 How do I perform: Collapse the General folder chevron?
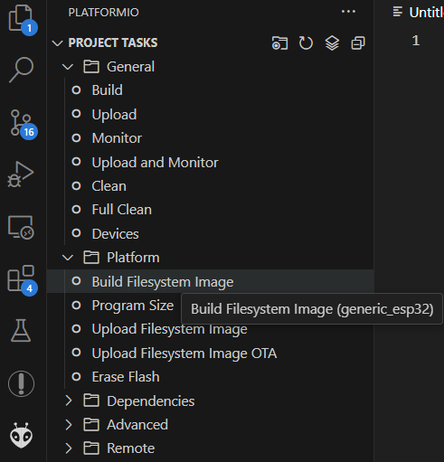click(x=68, y=67)
